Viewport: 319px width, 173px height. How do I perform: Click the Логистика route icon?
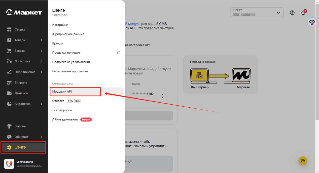pos(9,61)
